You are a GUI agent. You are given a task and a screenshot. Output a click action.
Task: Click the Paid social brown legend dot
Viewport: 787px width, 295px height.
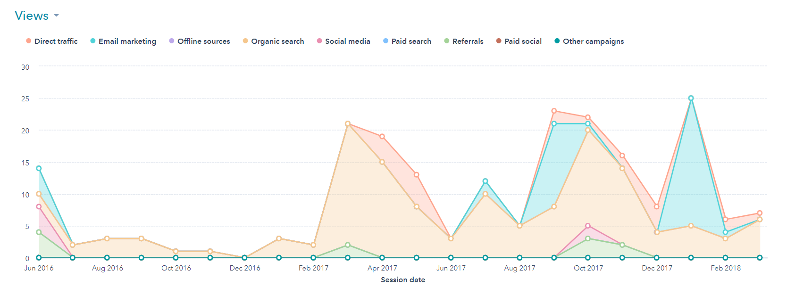499,41
